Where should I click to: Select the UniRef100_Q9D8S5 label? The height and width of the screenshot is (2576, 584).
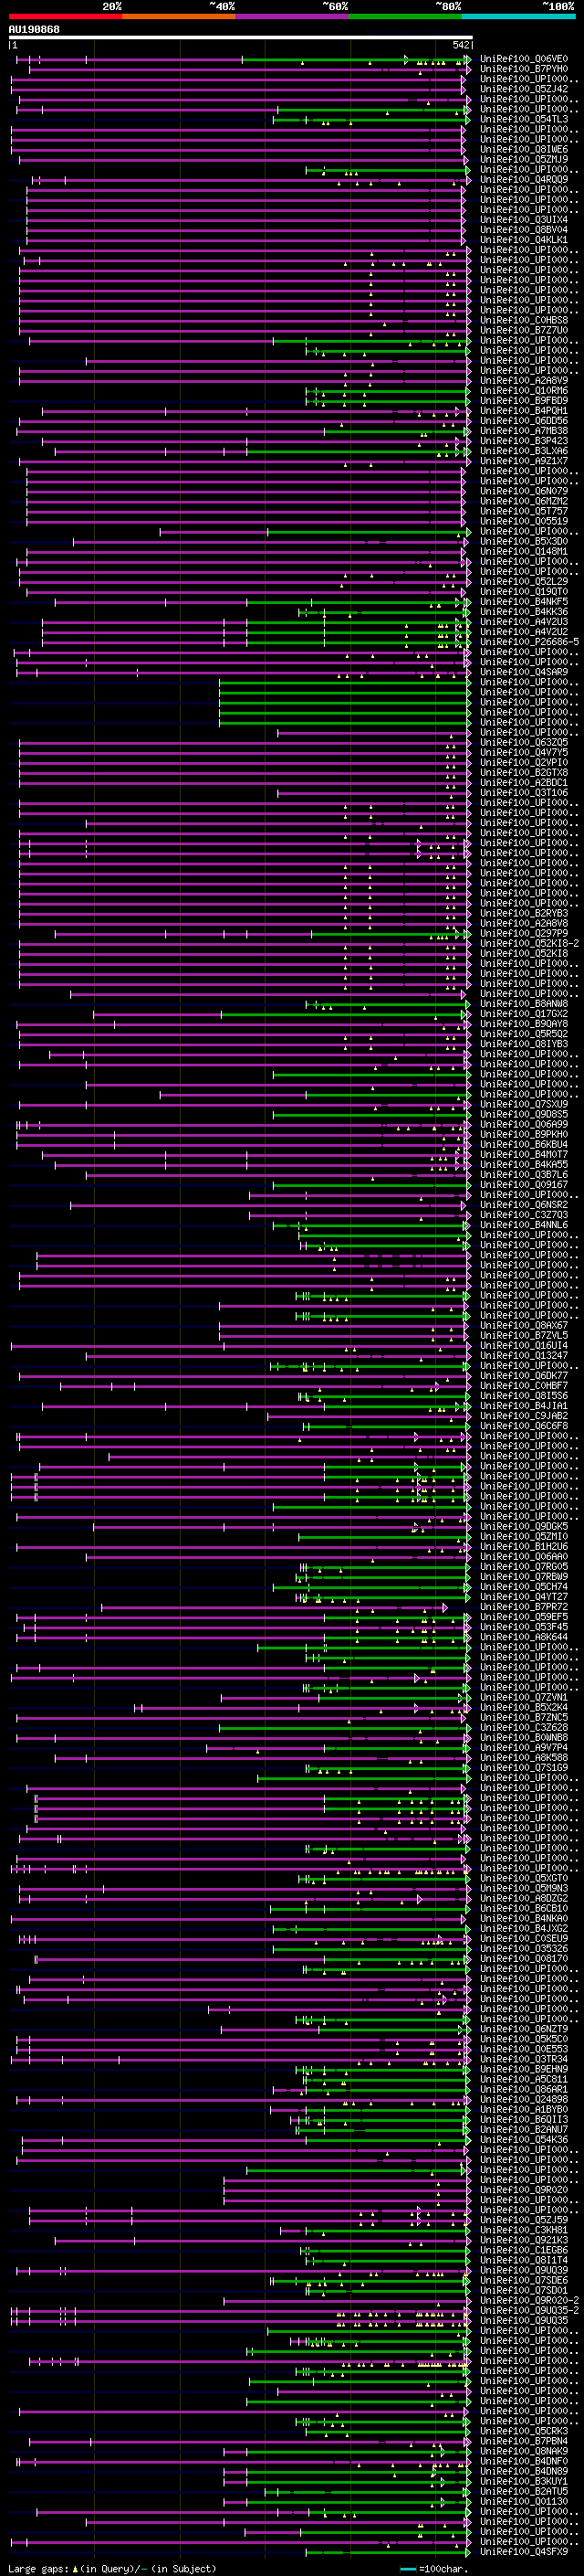click(524, 1114)
